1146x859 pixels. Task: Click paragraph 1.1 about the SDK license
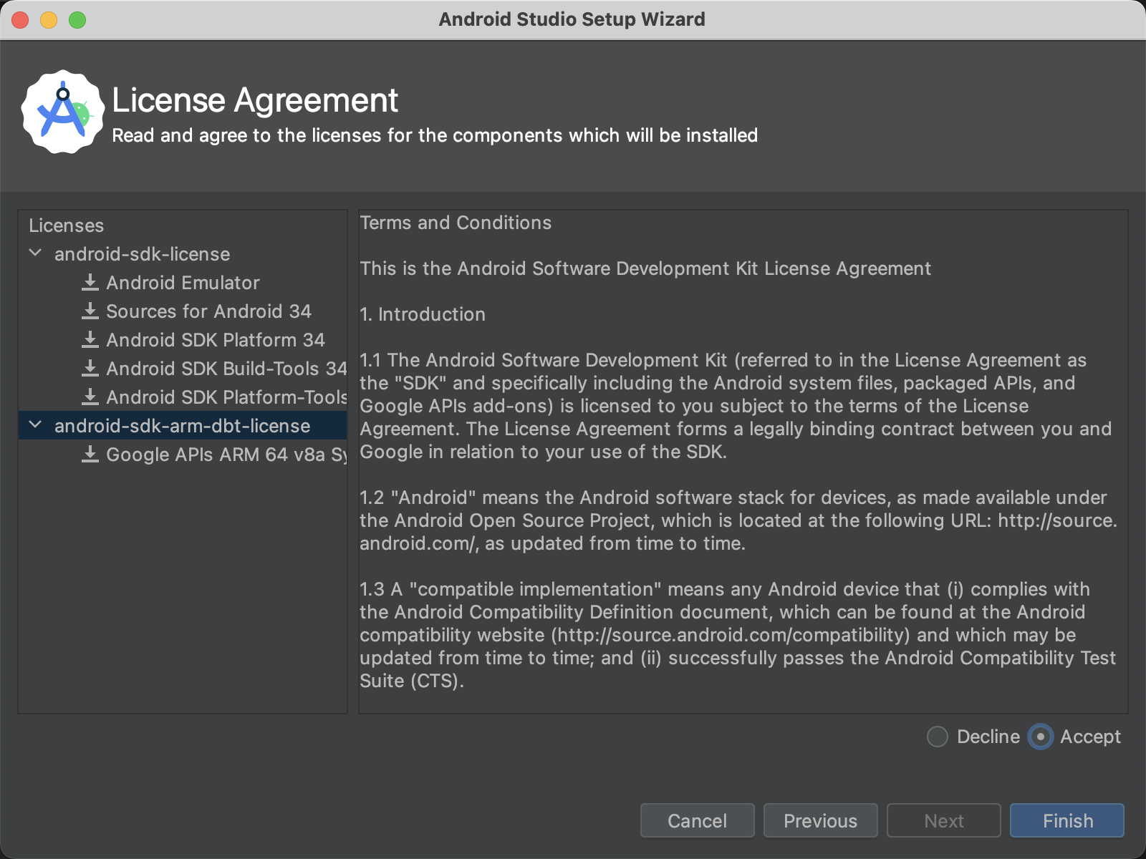click(x=736, y=406)
